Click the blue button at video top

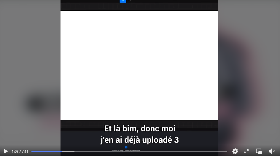(123, 1)
